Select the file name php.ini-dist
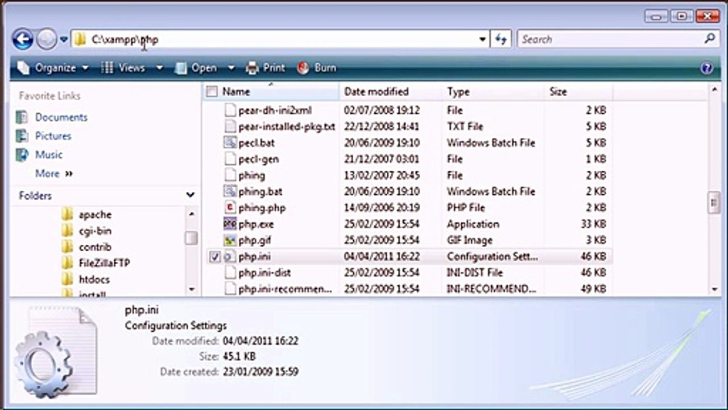The width and height of the screenshot is (728, 410). click(264, 273)
